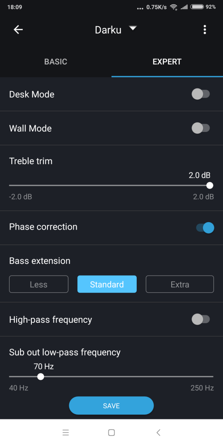Open Android recent apps menu icon
Viewport: 223px width, 446px height.
click(x=66, y=432)
